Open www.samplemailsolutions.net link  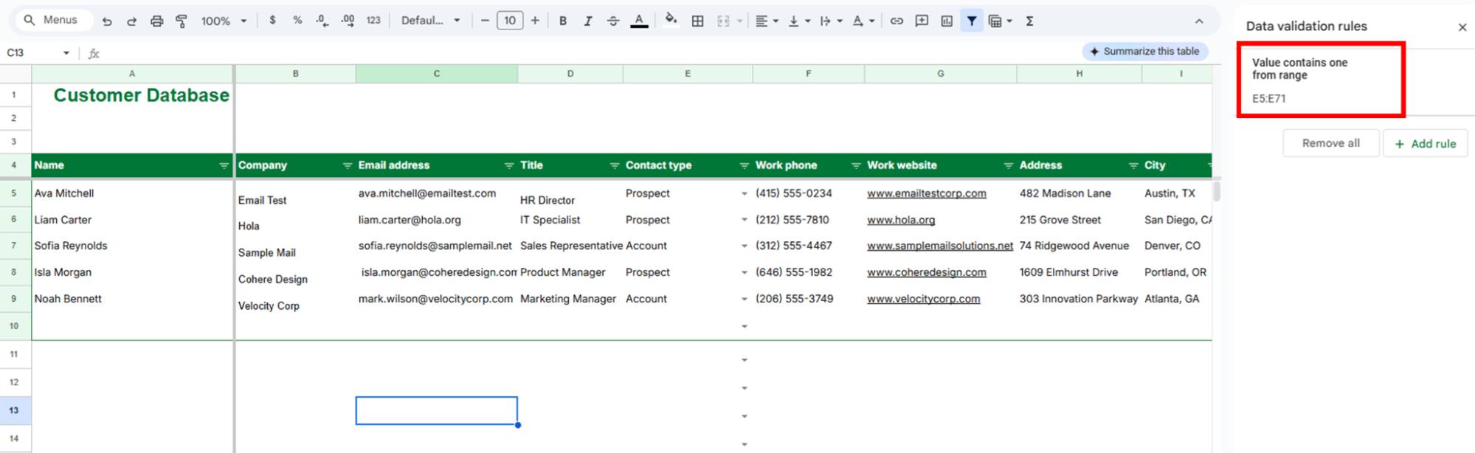[x=939, y=246]
